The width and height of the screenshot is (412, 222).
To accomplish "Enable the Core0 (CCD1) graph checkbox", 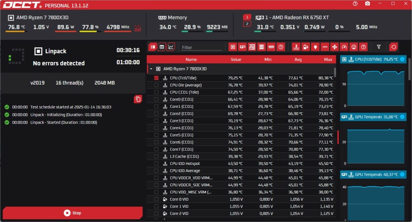I will [x=157, y=99].
